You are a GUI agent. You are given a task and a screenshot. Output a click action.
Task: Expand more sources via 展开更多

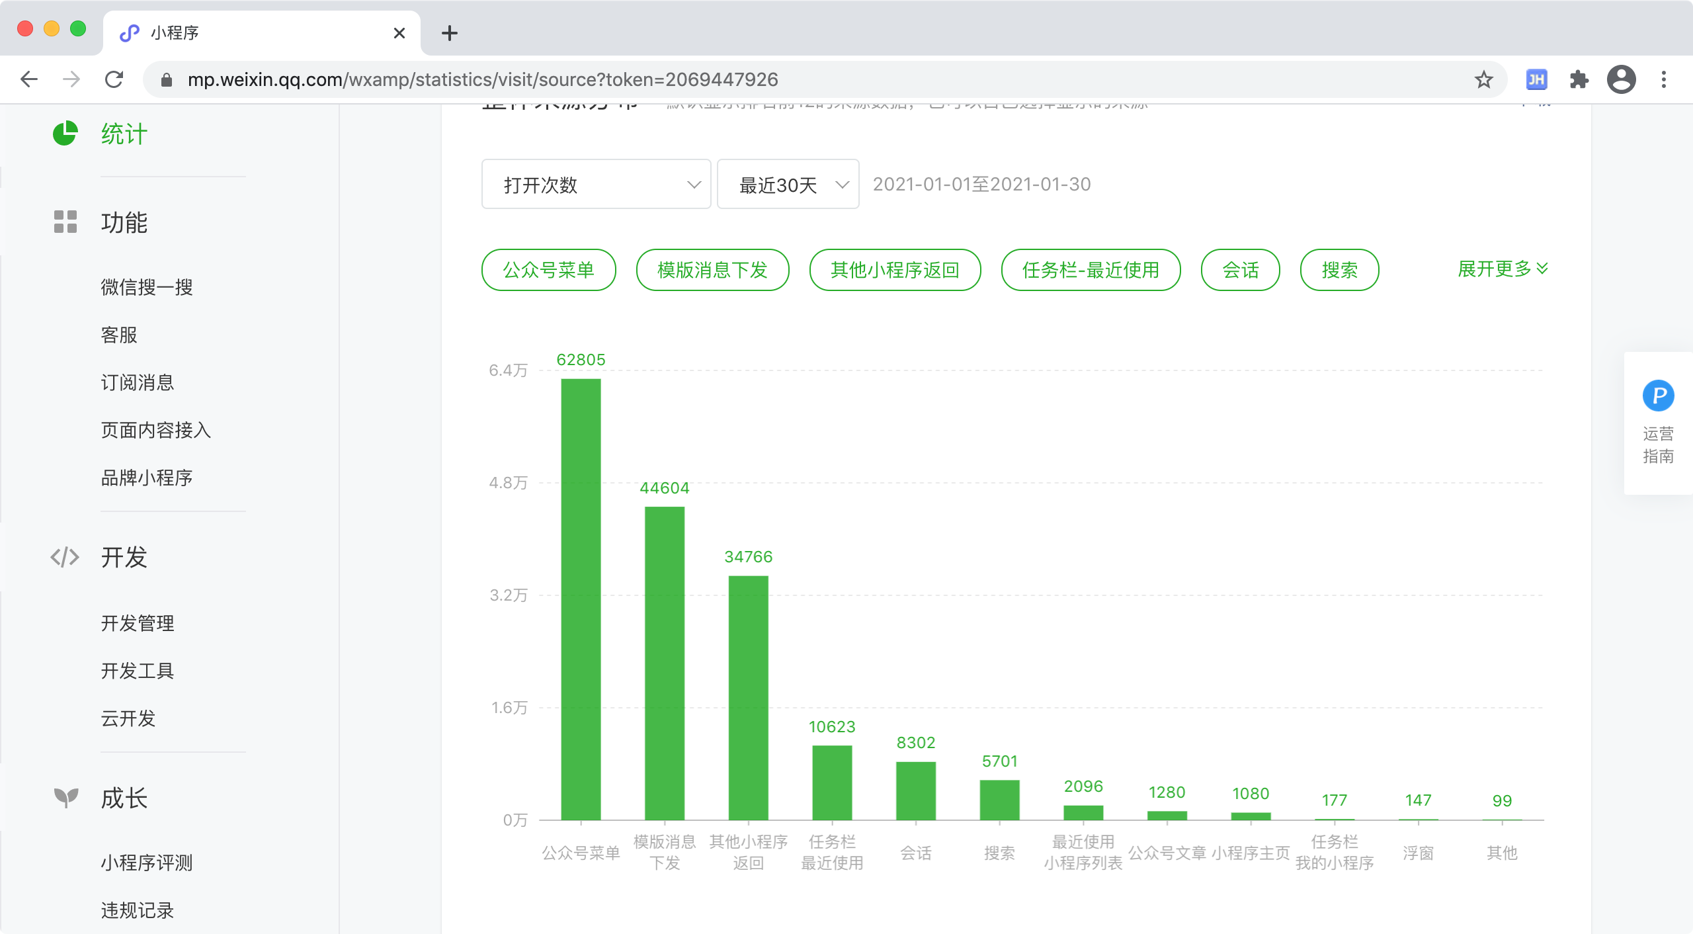click(1502, 269)
